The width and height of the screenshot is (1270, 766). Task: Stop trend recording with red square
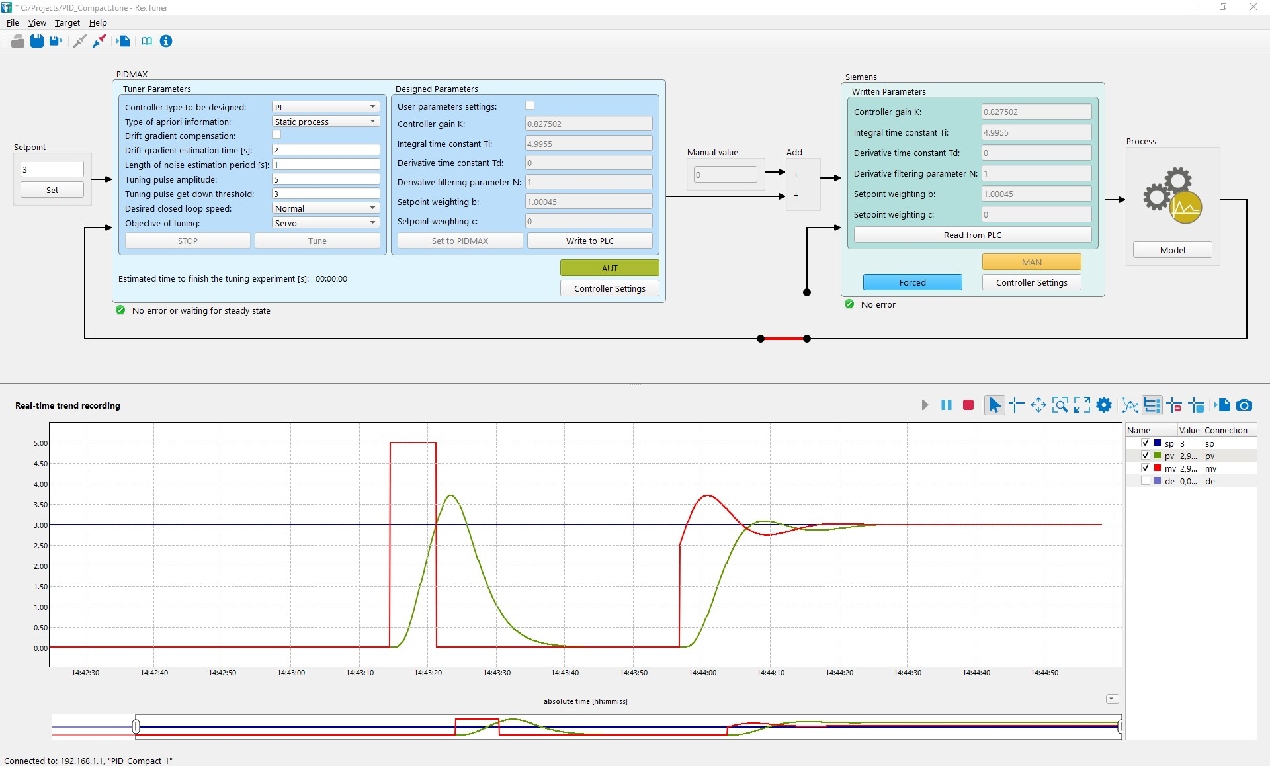pyautogui.click(x=968, y=405)
